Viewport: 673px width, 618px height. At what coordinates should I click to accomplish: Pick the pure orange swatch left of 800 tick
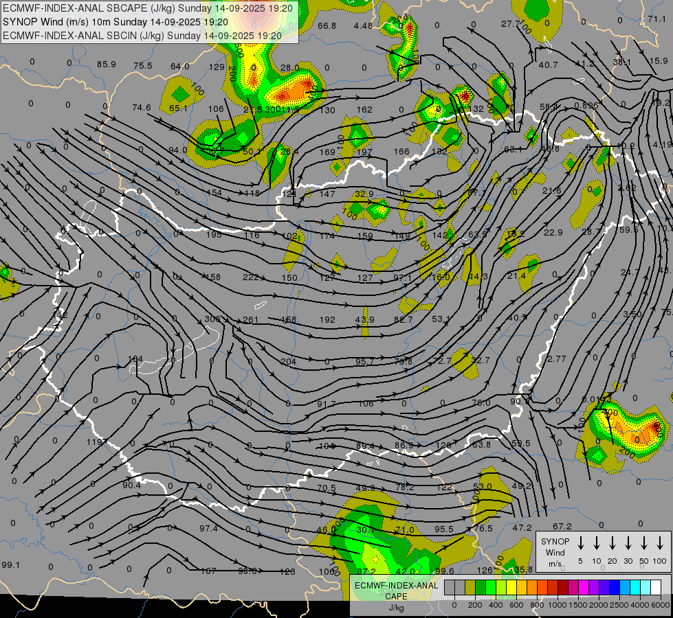point(532,587)
